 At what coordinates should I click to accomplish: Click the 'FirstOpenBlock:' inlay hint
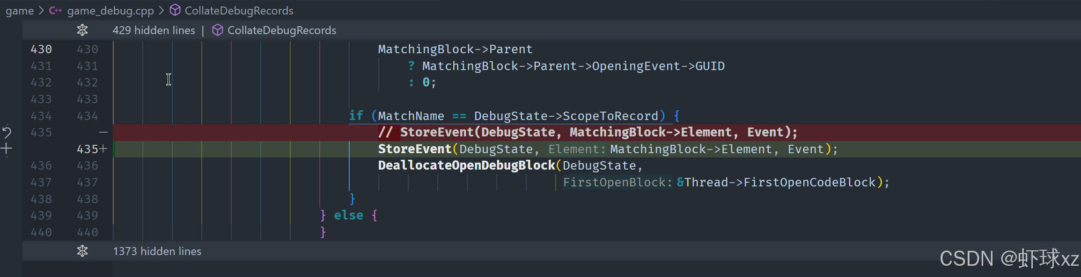tap(618, 182)
